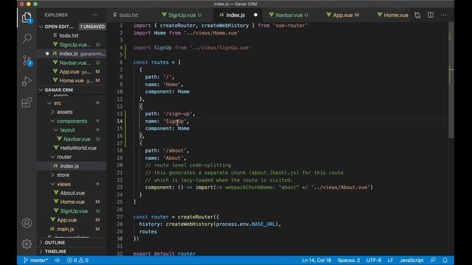Click Ln 14, Col 18 cursor position

click(x=316, y=260)
